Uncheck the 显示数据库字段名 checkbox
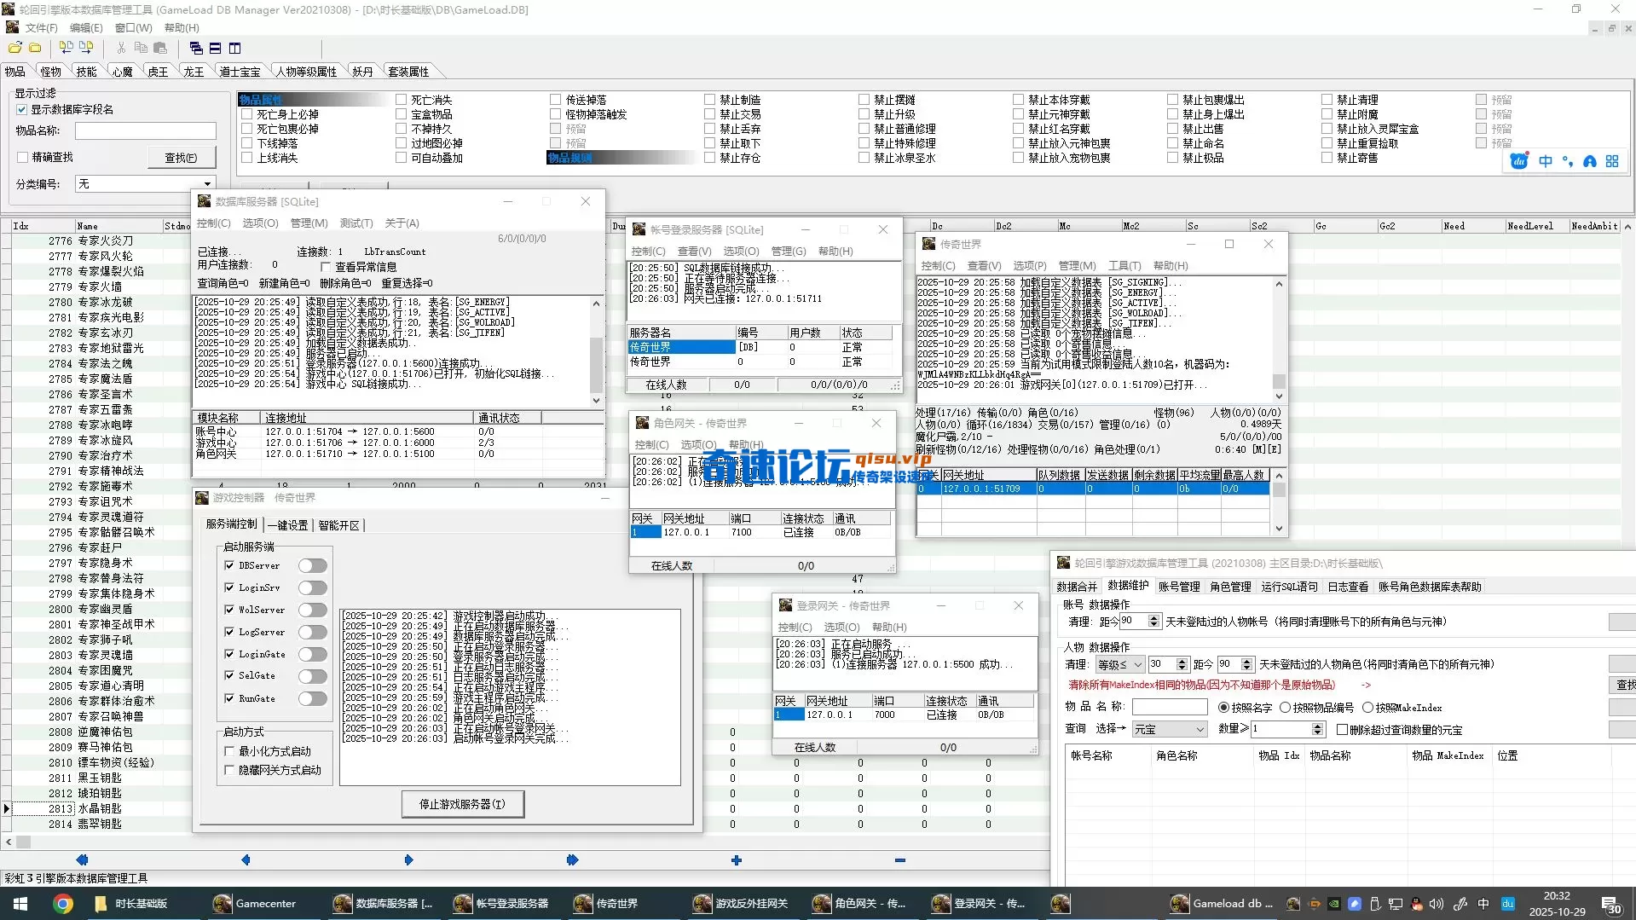Viewport: 1636px width, 920px height. click(x=21, y=109)
